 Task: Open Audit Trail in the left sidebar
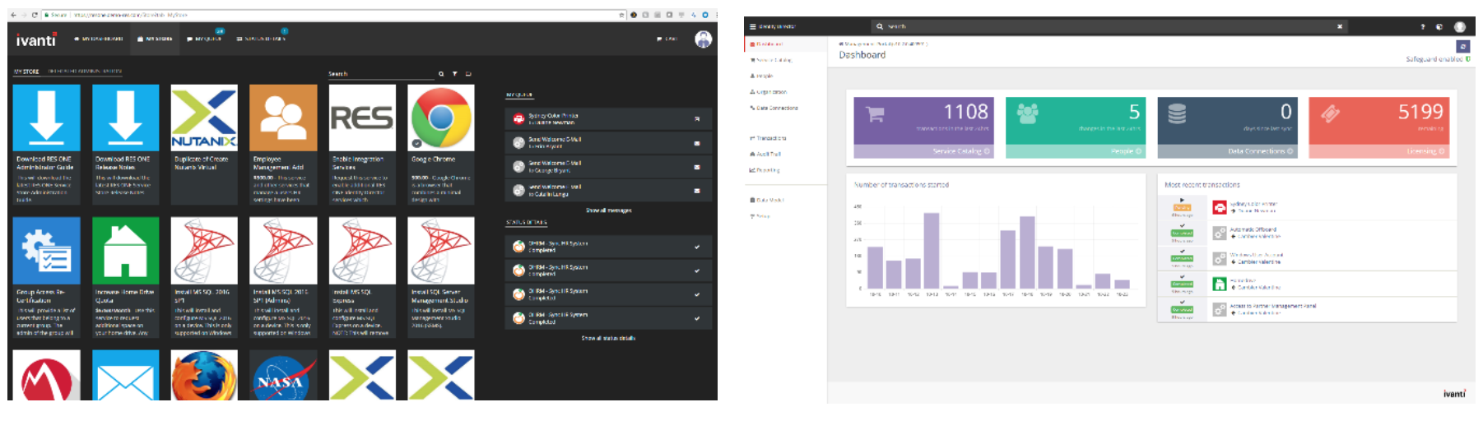pyautogui.click(x=765, y=154)
